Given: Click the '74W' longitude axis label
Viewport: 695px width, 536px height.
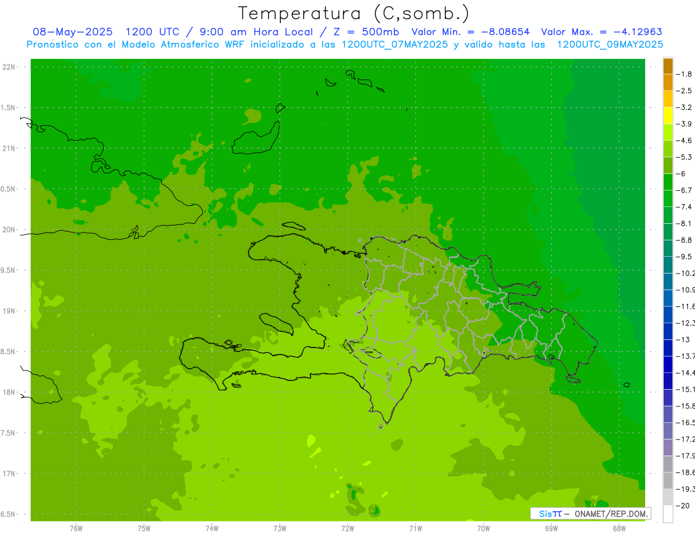Looking at the screenshot, I should coord(212,528).
